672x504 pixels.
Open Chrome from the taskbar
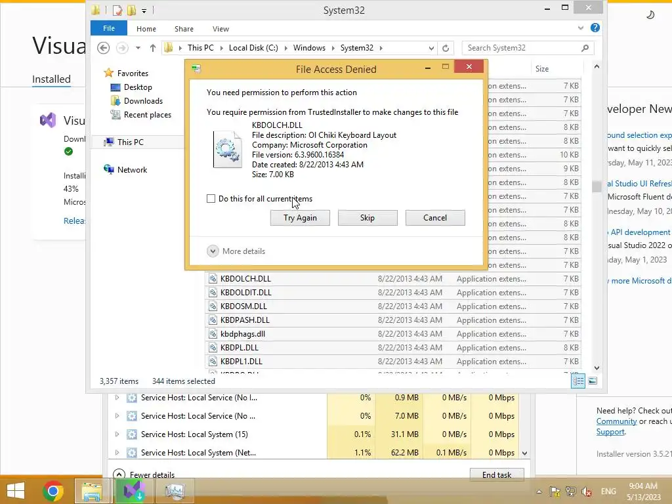[53, 491]
